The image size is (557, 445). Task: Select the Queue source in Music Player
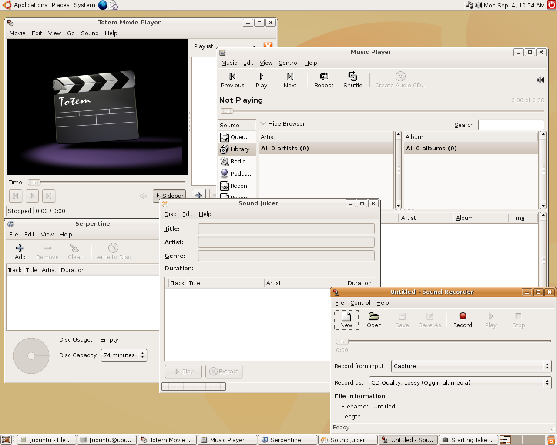[x=237, y=137]
